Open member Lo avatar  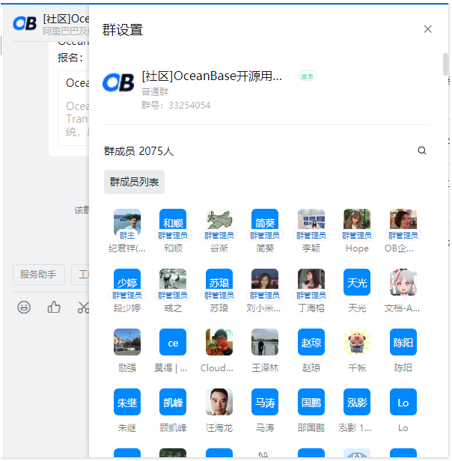(403, 402)
